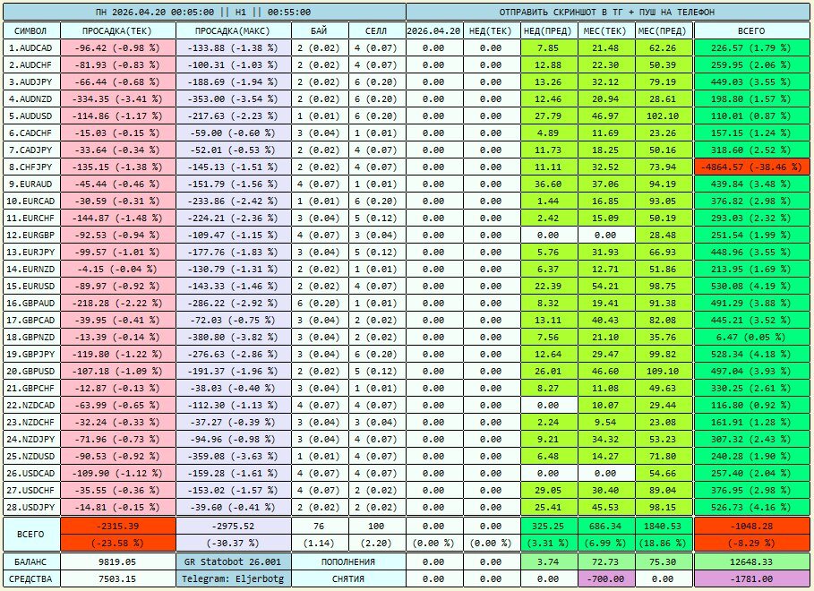Click the БАЛАНС value 9819.05
This screenshot has width=814, height=591.
[117, 561]
